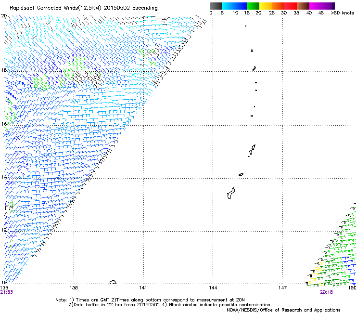Click the purple time stamp '21:53'
Viewport: 356px width, 313px height.
click(x=7, y=292)
